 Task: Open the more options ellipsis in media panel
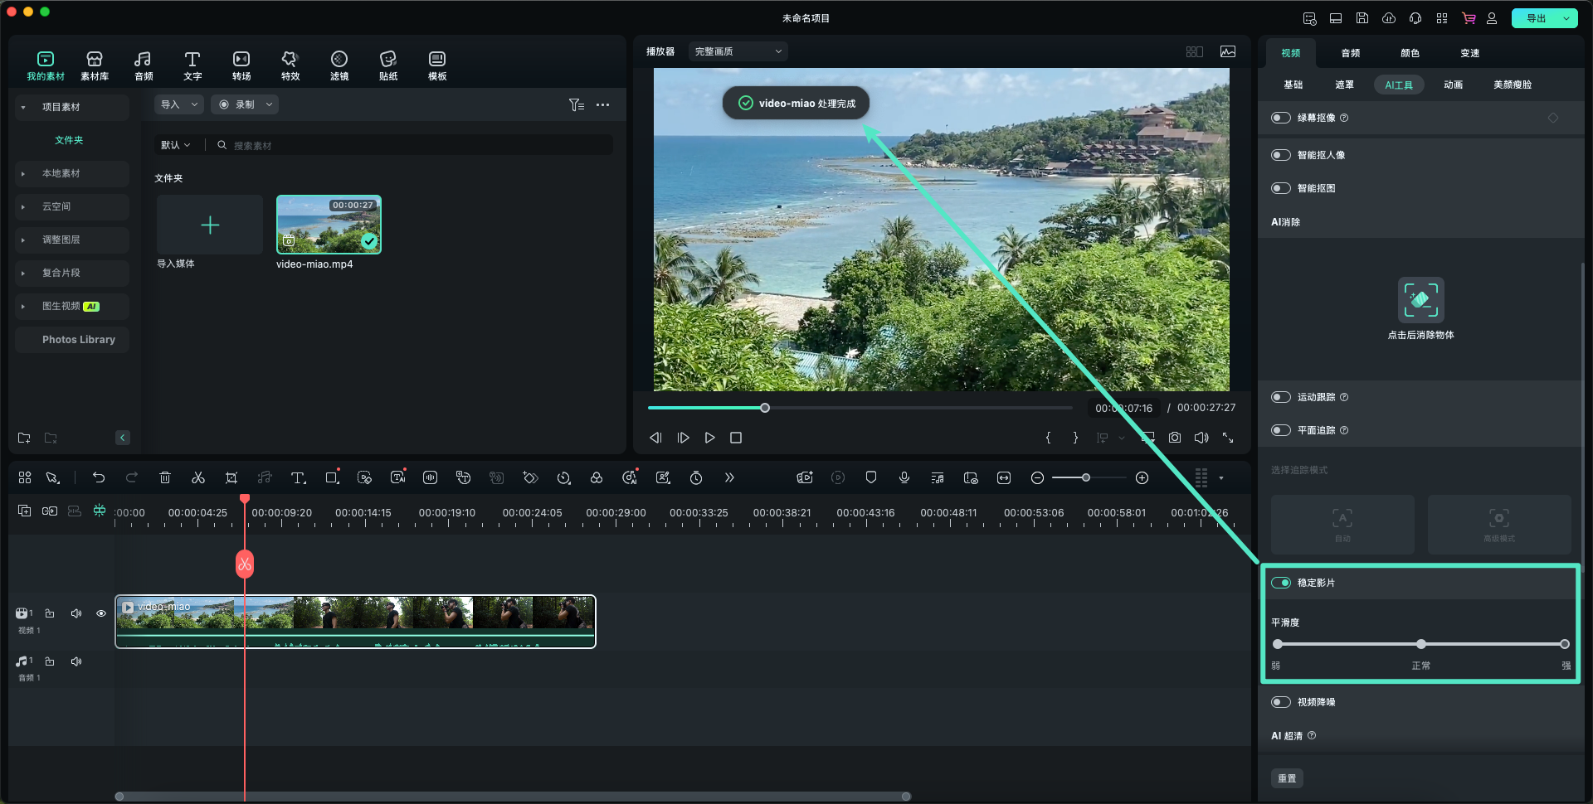click(603, 104)
